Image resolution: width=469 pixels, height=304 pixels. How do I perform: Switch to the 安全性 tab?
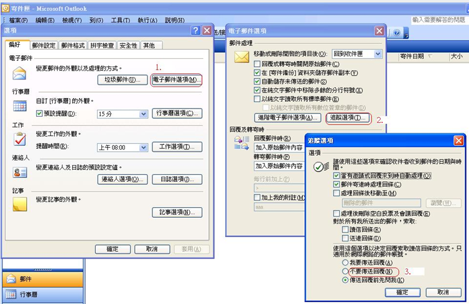(128, 45)
